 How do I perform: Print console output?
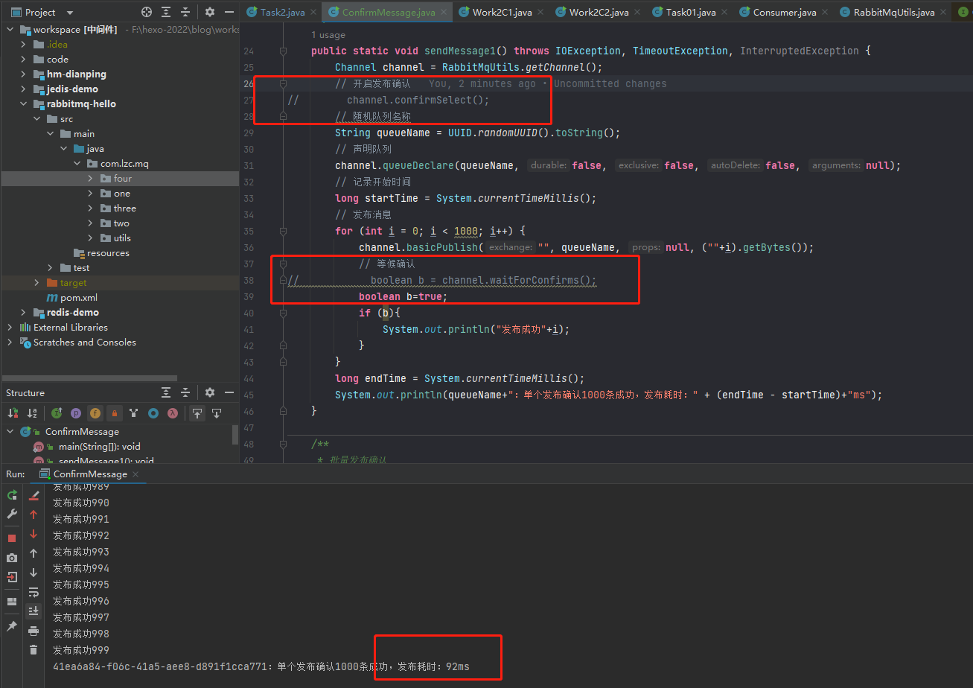tap(34, 631)
